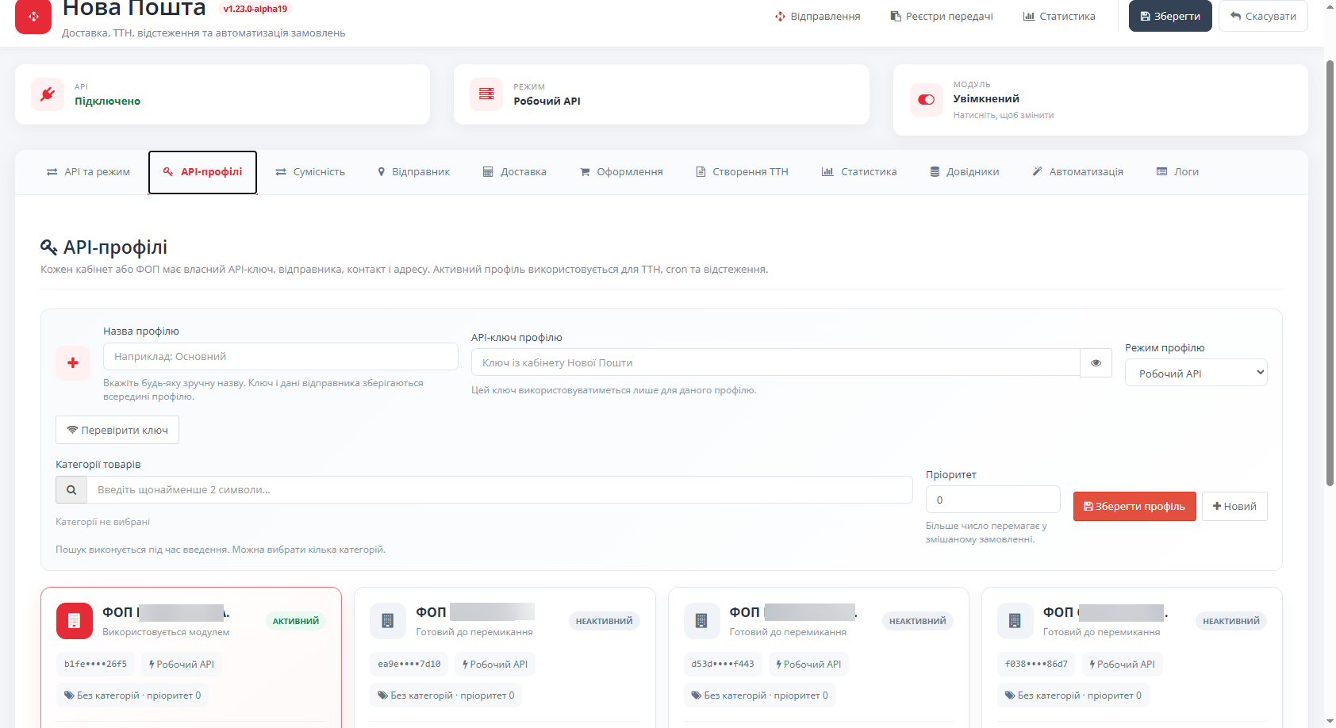Viewport: 1336px width, 728px height.
Task: Open Статистика link in top header
Action: pyautogui.click(x=1059, y=16)
